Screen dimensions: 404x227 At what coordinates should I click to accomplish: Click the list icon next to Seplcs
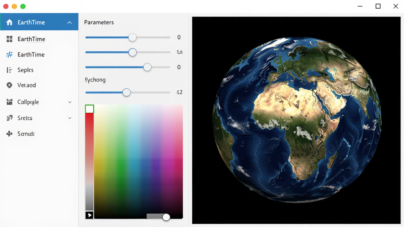click(9, 70)
